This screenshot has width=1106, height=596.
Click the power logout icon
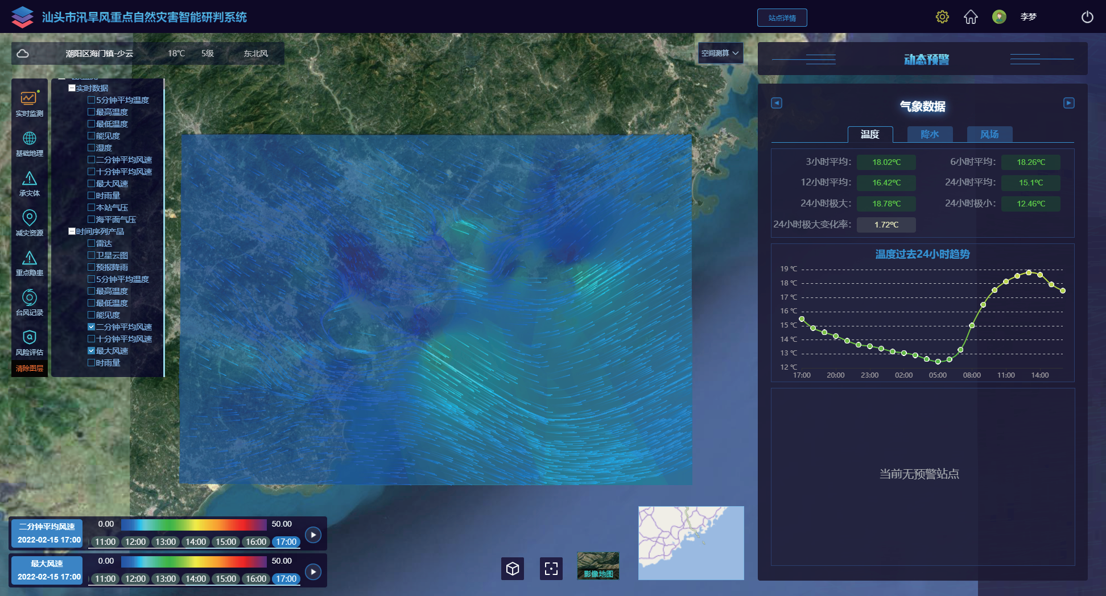pos(1087,17)
